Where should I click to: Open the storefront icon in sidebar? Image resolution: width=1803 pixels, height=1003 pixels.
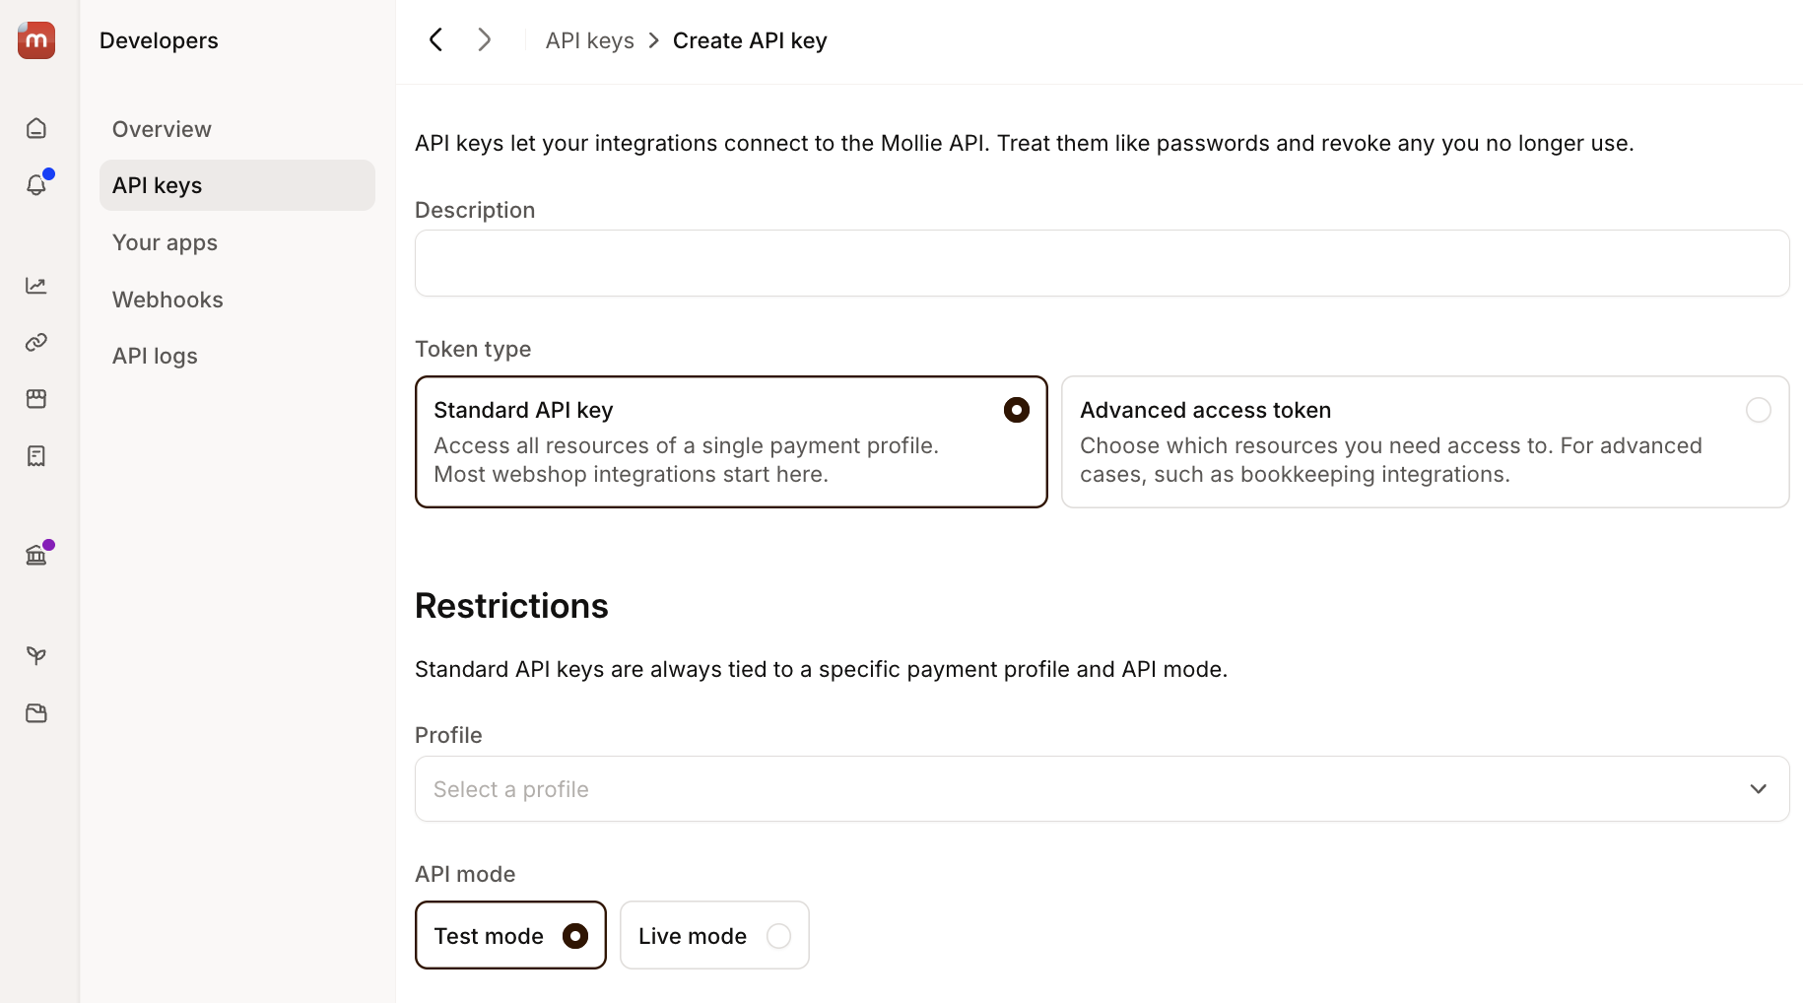36,399
